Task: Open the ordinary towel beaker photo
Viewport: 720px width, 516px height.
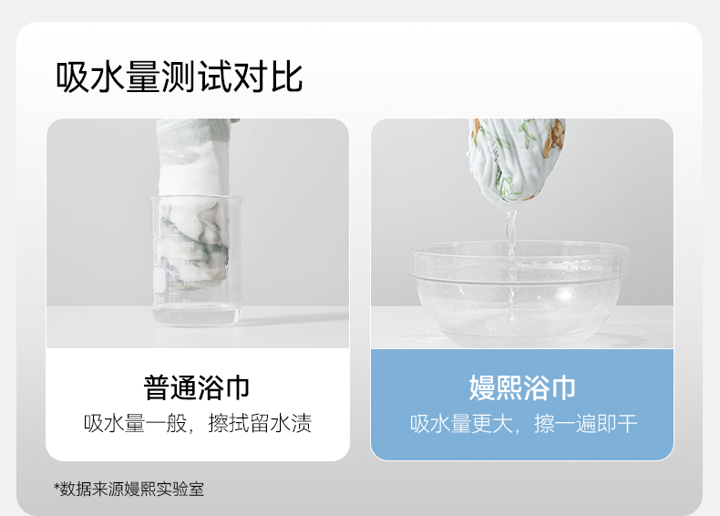Action: pos(198,233)
